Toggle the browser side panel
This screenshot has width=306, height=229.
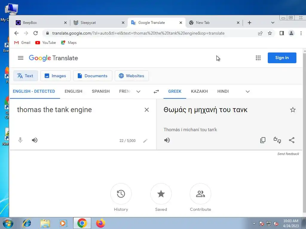point(281,33)
